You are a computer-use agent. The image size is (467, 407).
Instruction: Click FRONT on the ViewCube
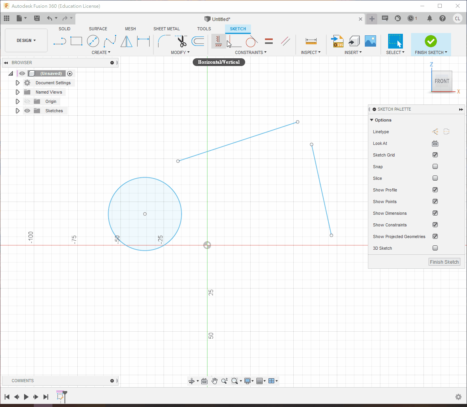[x=442, y=81]
